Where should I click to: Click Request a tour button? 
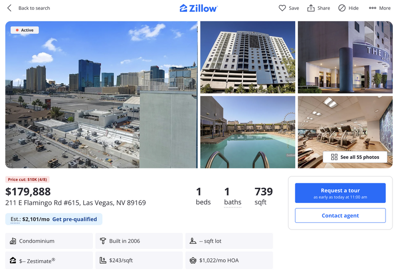pos(340,193)
